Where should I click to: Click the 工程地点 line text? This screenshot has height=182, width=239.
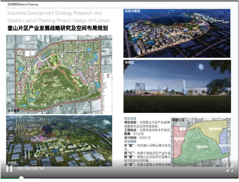pyautogui.click(x=147, y=130)
